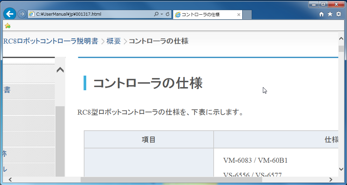The image size is (347, 185).
Task: Refresh the page with the reload icon
Action: pos(168,14)
